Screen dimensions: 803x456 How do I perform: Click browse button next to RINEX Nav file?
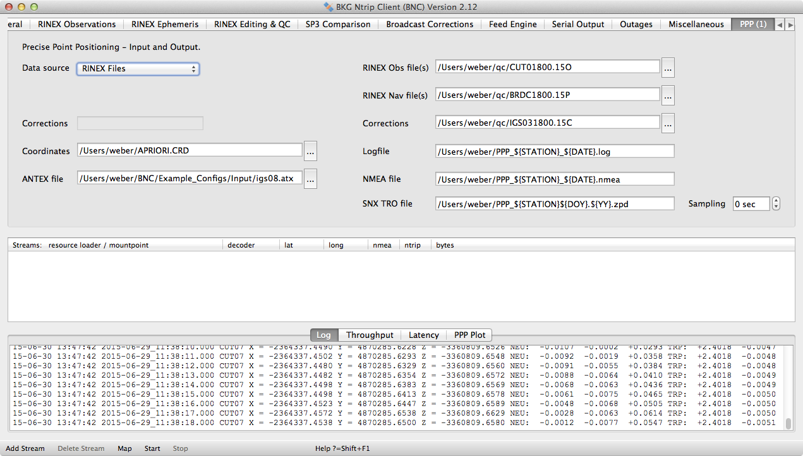pos(668,95)
